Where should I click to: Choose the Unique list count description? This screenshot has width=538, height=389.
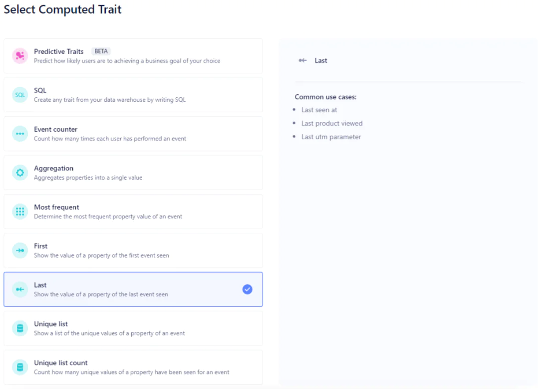pyautogui.click(x=131, y=372)
